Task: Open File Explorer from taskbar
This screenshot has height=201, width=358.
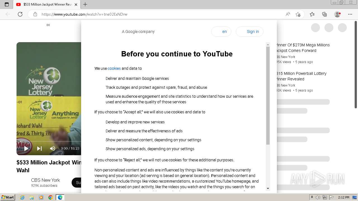Action: [32, 197]
